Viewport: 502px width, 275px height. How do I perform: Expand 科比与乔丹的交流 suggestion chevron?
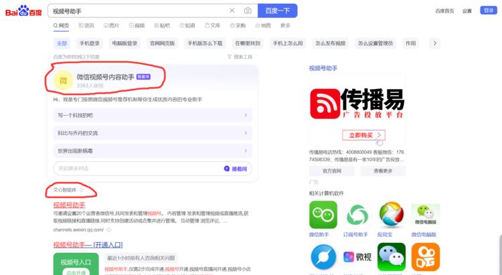[246, 133]
